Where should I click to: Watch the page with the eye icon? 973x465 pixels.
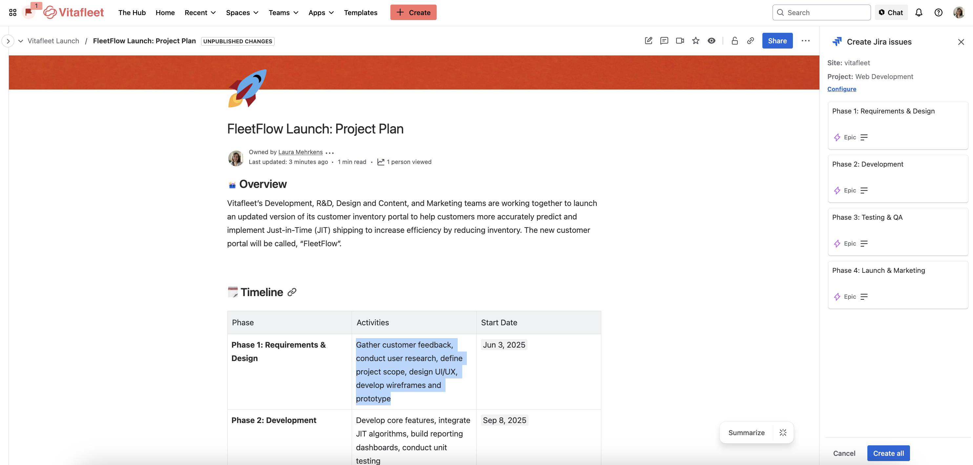[x=712, y=41]
